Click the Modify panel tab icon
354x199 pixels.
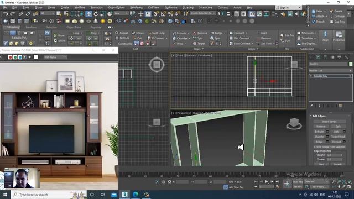click(318, 57)
